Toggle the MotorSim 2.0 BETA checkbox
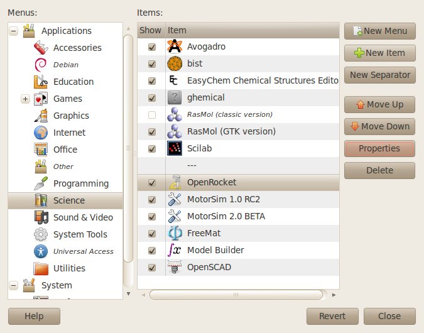The width and height of the screenshot is (424, 333). coord(151,216)
